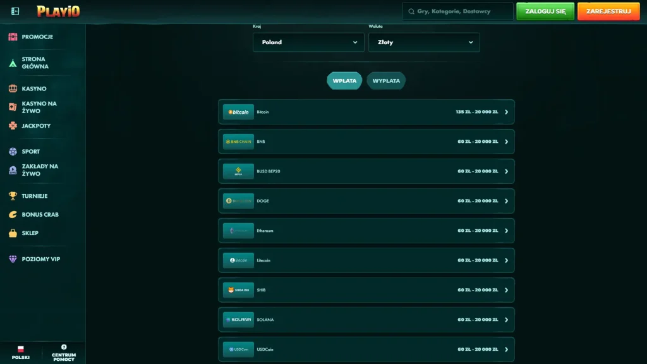Click the Litecoin payment method name
This screenshot has height=364, width=647.
tap(263, 260)
